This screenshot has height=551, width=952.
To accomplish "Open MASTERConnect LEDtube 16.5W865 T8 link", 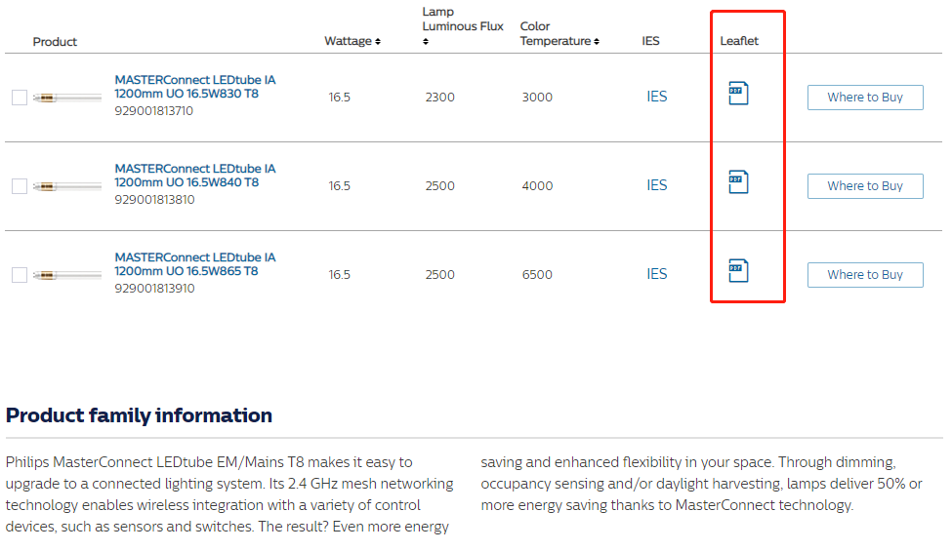I will [x=195, y=263].
